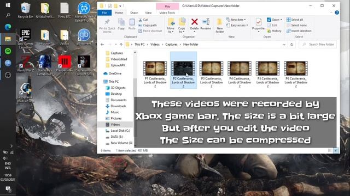Select XploreAPK folder in navigation pane

click(118, 65)
